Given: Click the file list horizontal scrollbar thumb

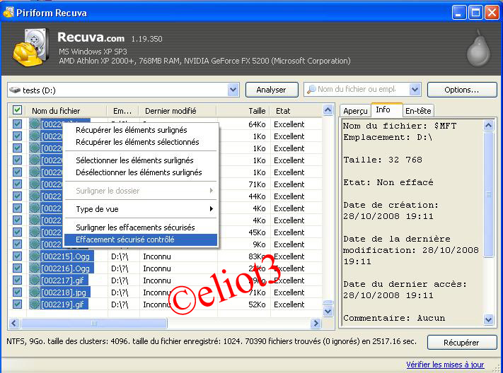Looking at the screenshot, I should [x=93, y=323].
